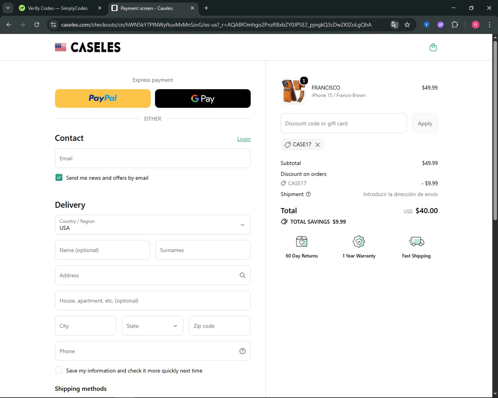Open the purple SimplyCodes extension icon
Image resolution: width=498 pixels, height=398 pixels.
[441, 25]
